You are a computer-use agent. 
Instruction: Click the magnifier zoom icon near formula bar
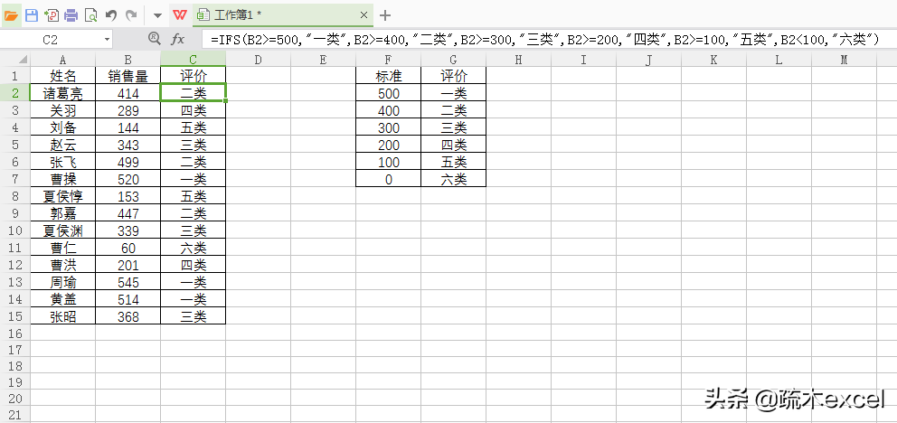(x=154, y=38)
